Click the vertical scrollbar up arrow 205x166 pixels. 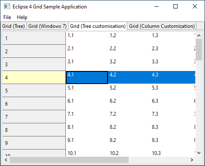(x=199, y=35)
